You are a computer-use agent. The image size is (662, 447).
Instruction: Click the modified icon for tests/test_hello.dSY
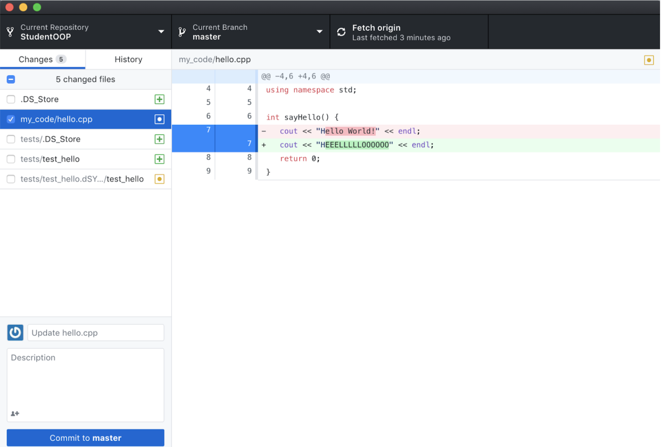click(160, 179)
